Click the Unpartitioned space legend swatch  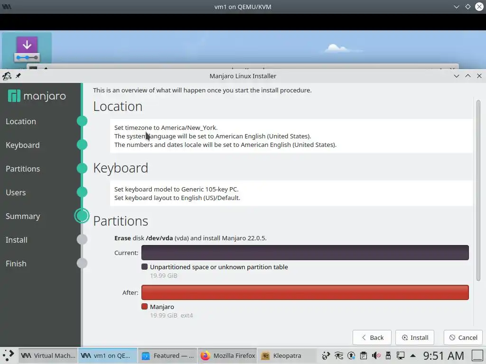(144, 266)
